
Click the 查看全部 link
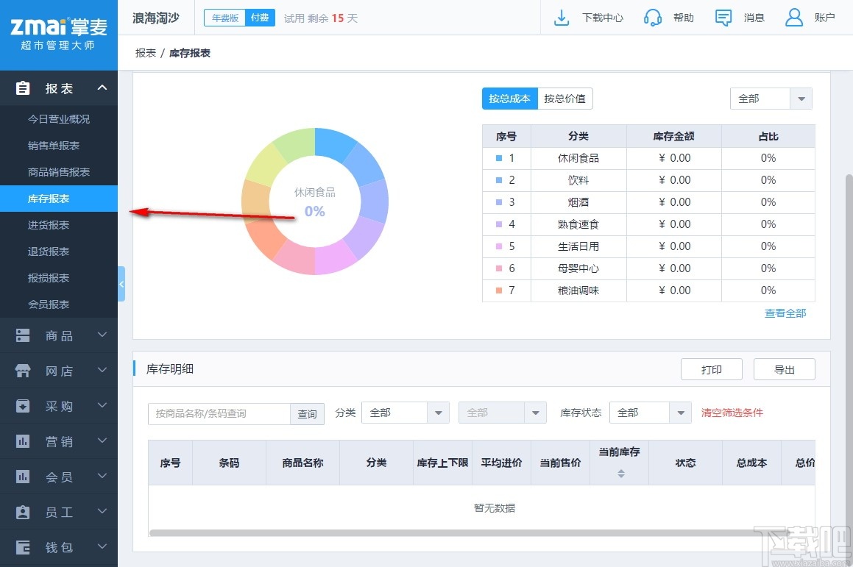click(x=785, y=313)
